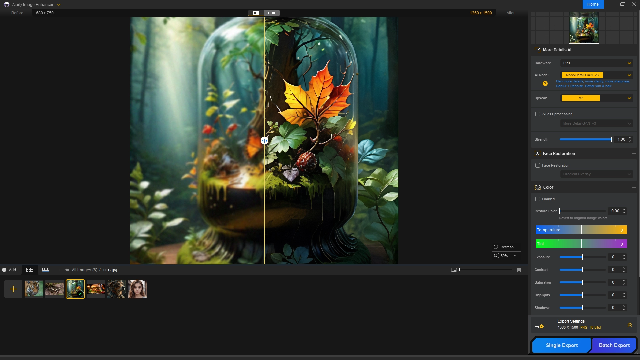The height and width of the screenshot is (360, 640).
Task: Open the Aiarty Image Enhancer menu
Action: click(59, 5)
